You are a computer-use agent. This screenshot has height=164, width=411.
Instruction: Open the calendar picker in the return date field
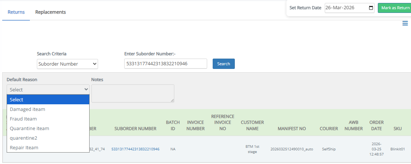(x=371, y=8)
